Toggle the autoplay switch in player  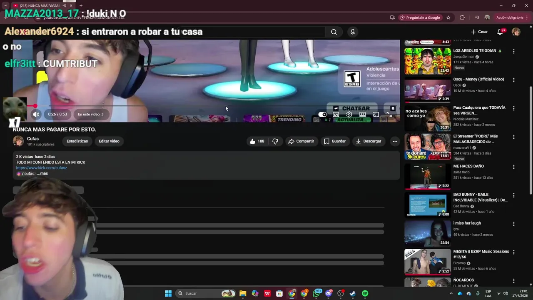click(x=323, y=115)
